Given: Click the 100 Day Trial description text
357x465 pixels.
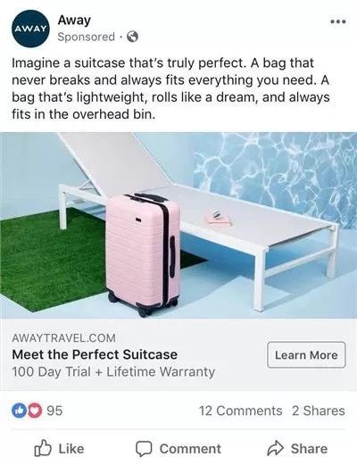Looking at the screenshot, I should pos(113,372).
